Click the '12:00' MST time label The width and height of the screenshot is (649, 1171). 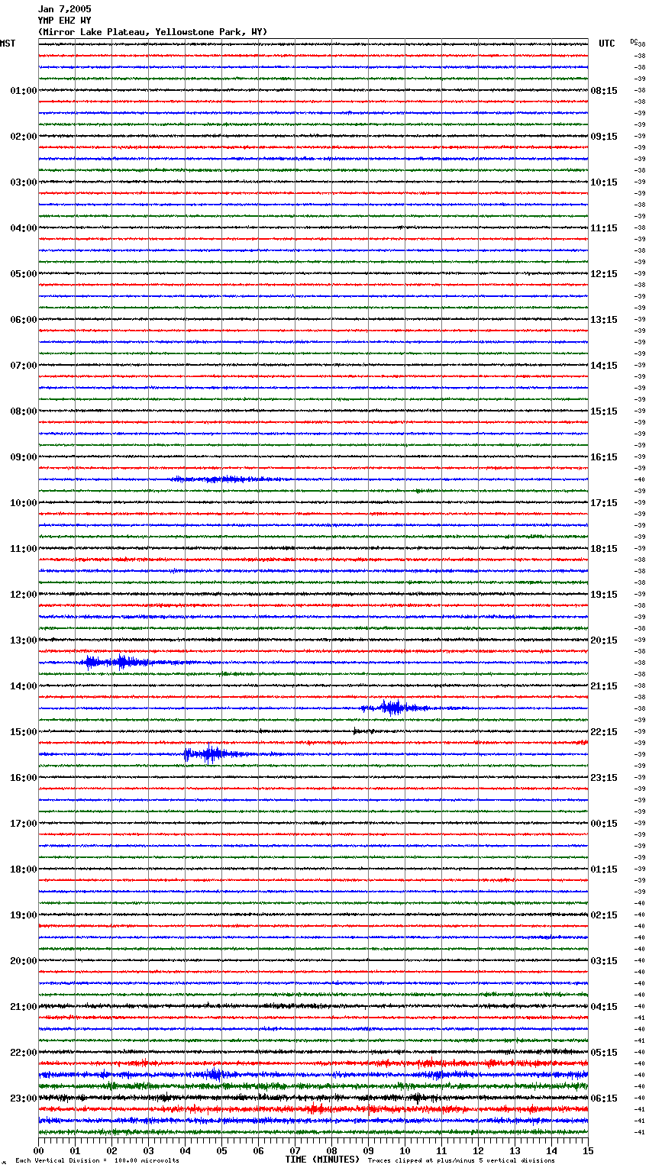click(x=24, y=595)
